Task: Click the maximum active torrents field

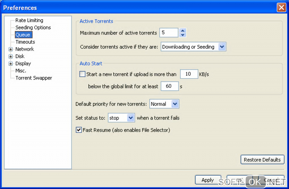Action: (169, 33)
